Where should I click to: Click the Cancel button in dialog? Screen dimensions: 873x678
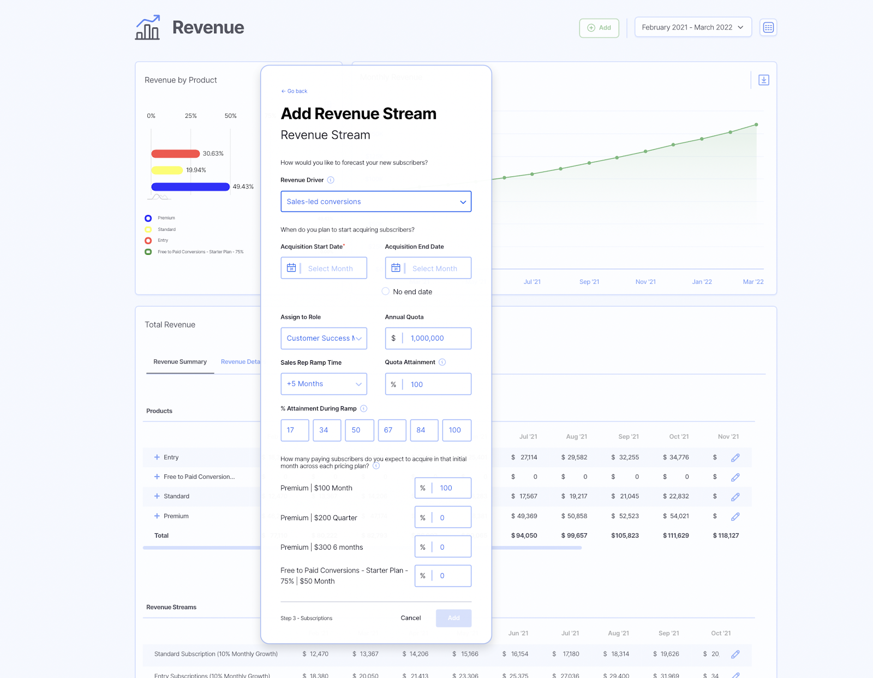coord(410,618)
